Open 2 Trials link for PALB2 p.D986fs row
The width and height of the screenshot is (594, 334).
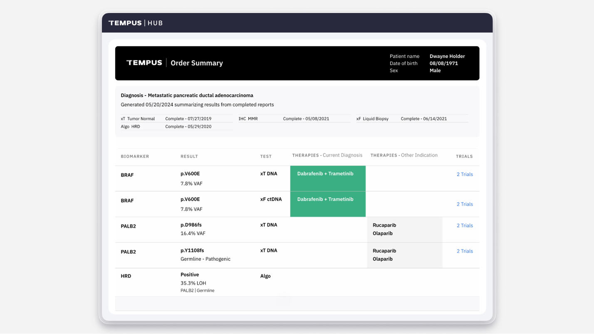click(465, 225)
